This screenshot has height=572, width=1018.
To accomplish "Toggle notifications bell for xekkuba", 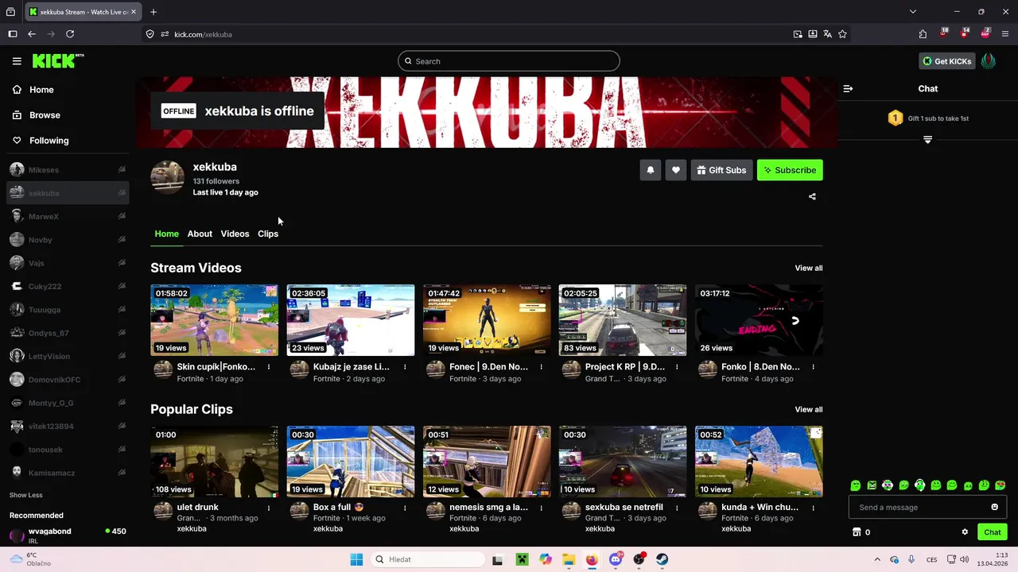I will pos(650,170).
